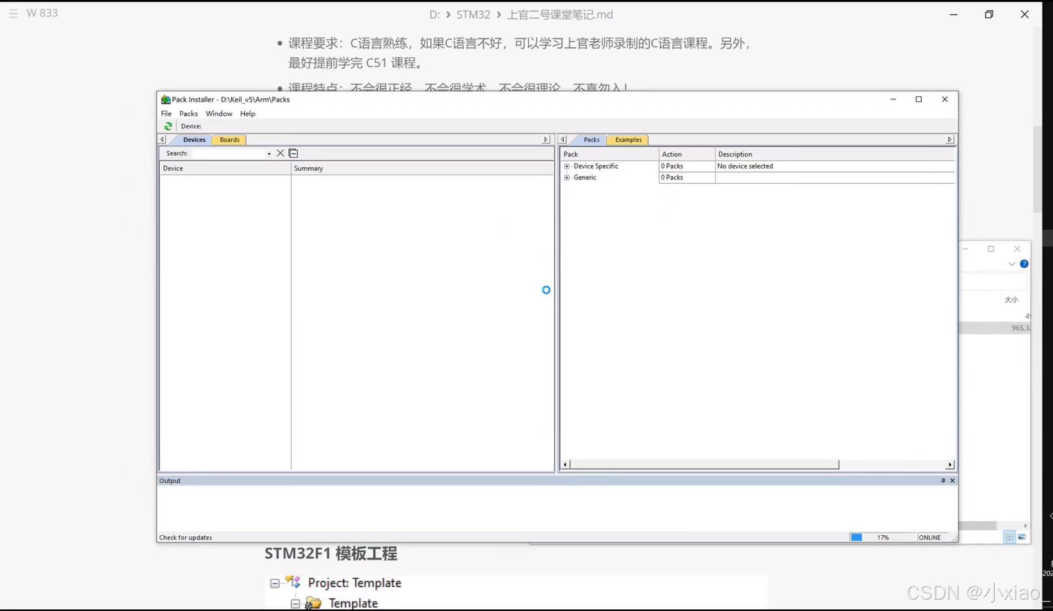Expand the Generic pack group
The image size is (1053, 611).
(x=567, y=177)
